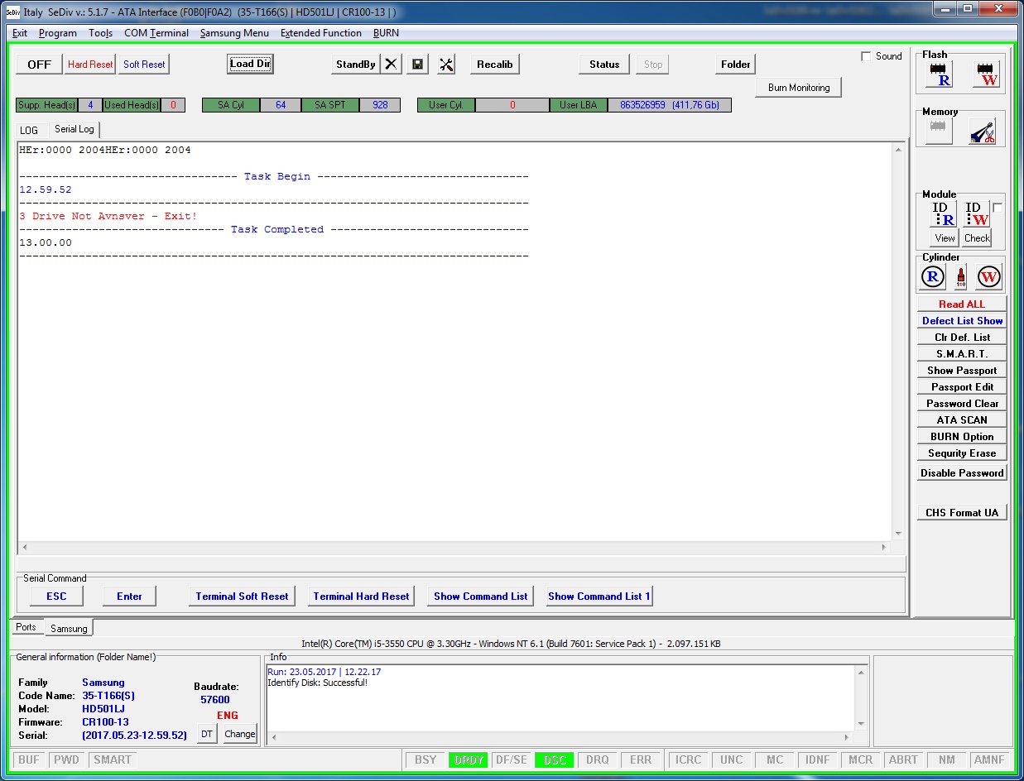Click Sequrity Erase button

(x=962, y=453)
